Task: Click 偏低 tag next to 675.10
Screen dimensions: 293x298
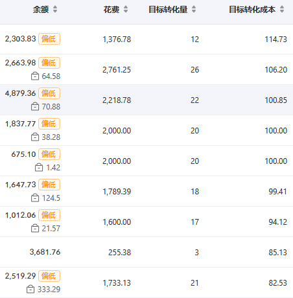Action: point(49,154)
